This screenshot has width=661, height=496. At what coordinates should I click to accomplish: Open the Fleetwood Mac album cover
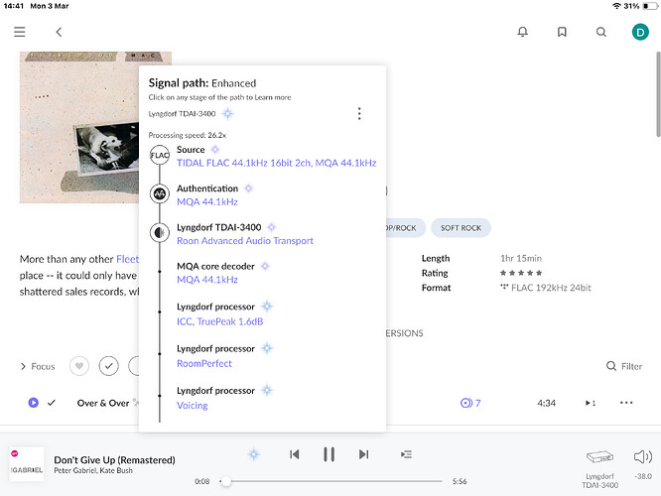[79, 127]
